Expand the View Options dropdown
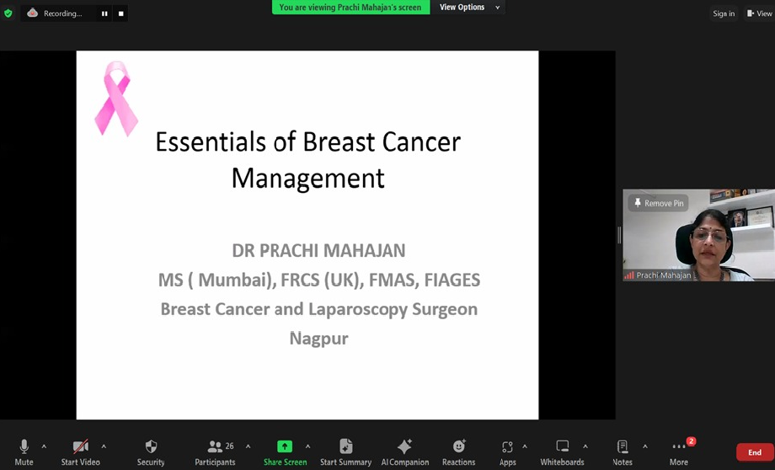The width and height of the screenshot is (775, 470). coord(469,8)
